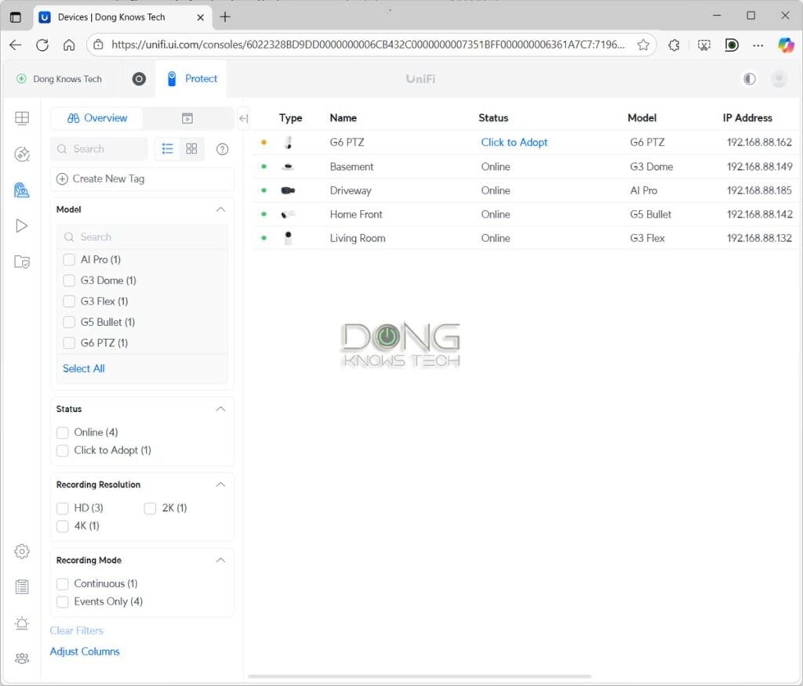Select the Devices browser tab
The height and width of the screenshot is (686, 803).
(x=122, y=17)
